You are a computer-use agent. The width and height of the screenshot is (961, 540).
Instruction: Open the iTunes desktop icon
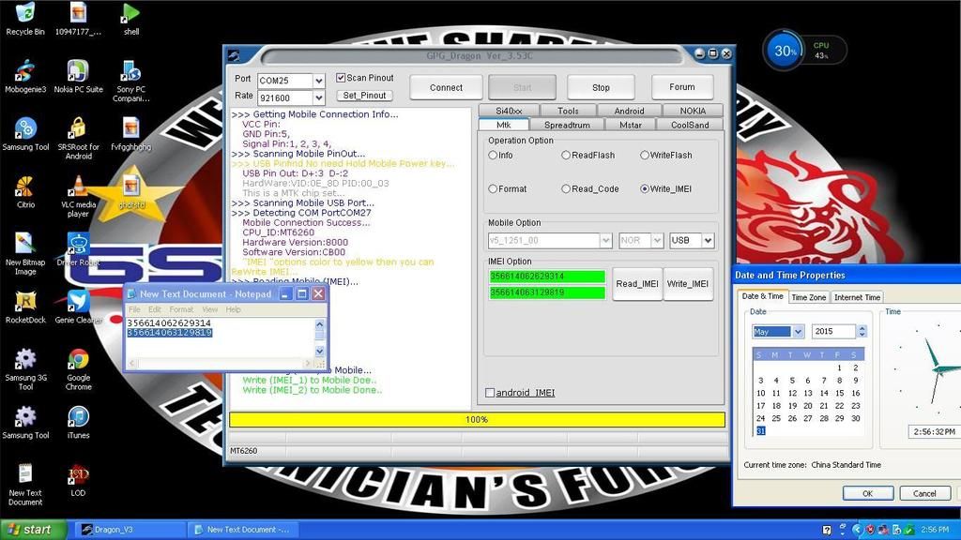coord(79,418)
